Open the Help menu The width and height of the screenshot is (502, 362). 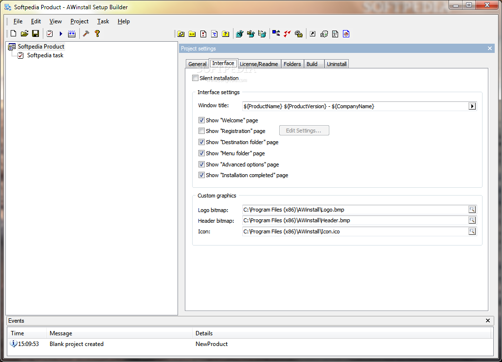[124, 21]
